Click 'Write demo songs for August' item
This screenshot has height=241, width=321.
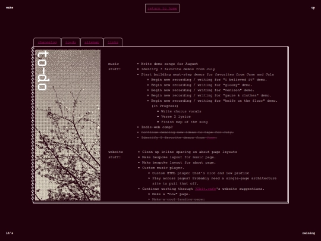(x=169, y=64)
